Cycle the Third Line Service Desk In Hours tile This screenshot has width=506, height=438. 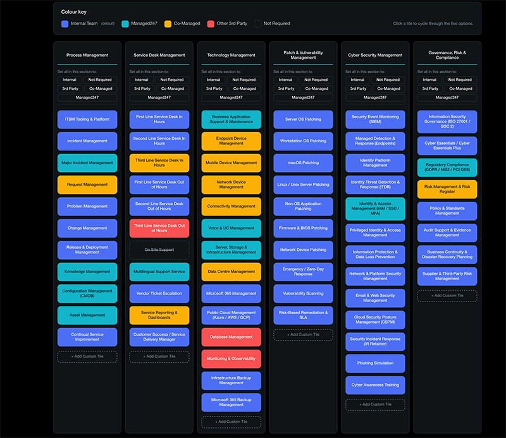click(159, 163)
